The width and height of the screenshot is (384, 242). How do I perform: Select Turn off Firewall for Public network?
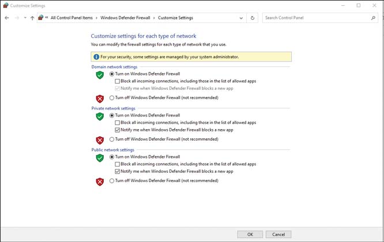[112, 181]
